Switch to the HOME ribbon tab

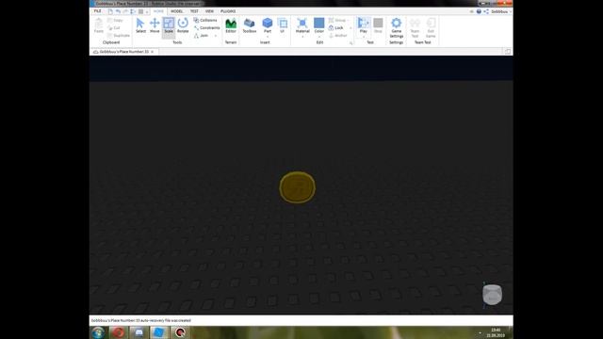pyautogui.click(x=158, y=11)
